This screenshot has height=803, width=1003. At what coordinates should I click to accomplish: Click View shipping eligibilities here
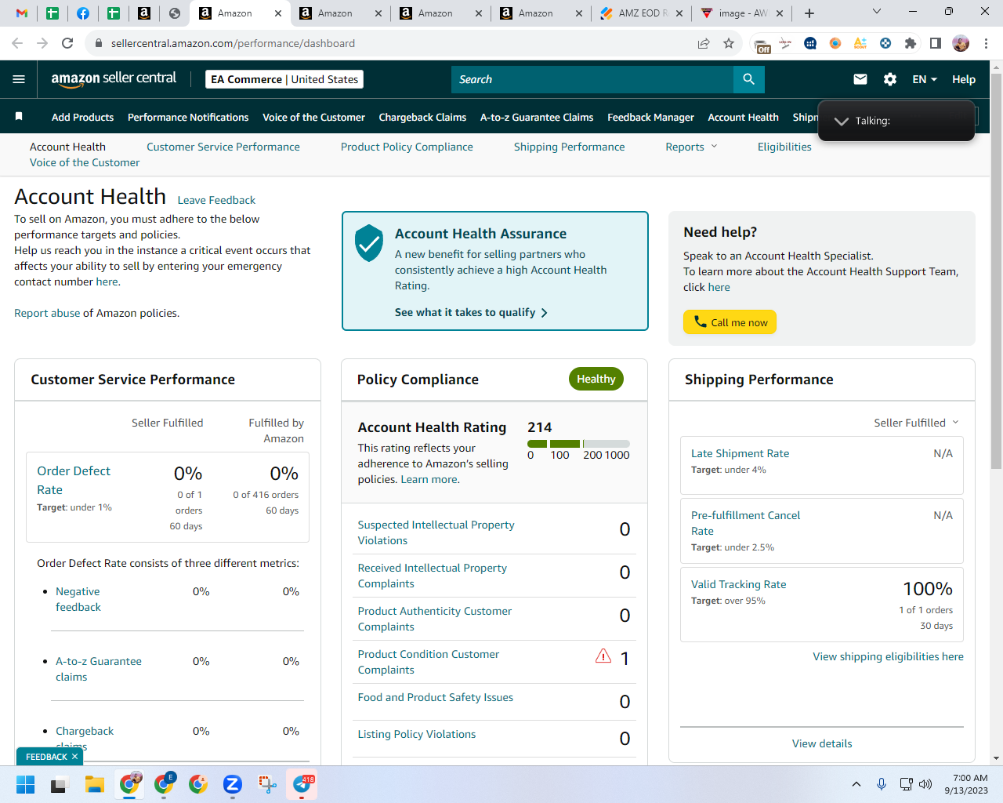[x=888, y=656]
